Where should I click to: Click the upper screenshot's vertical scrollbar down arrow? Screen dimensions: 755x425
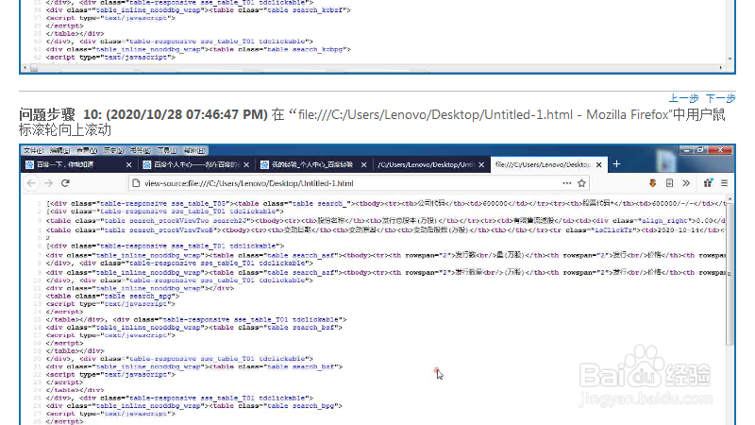coord(730,59)
